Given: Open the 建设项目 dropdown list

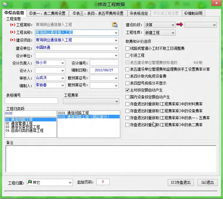Looking at the screenshot, I should click(116, 40).
